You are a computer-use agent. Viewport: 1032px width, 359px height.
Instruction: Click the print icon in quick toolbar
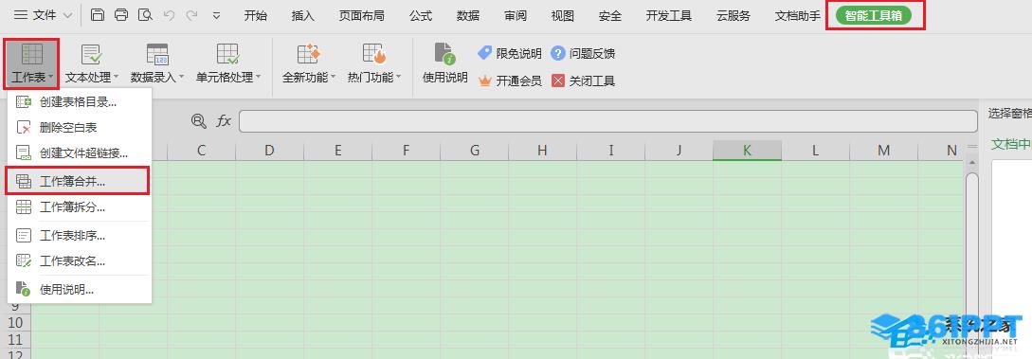tap(121, 15)
